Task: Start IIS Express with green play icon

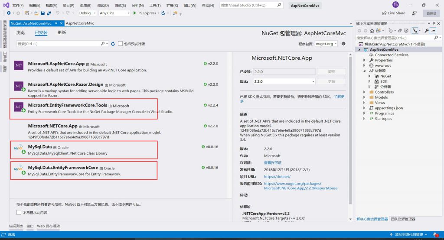Action: coord(135,13)
